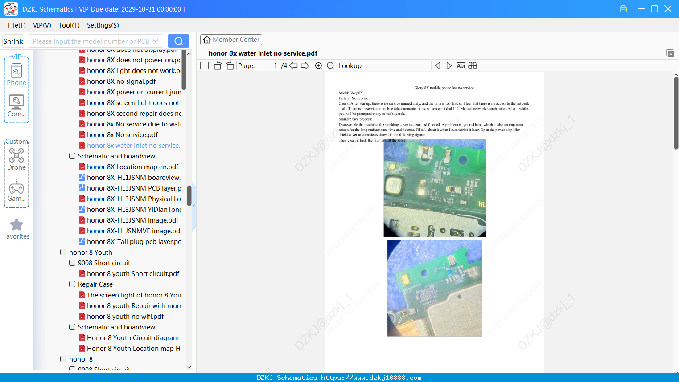Image resolution: width=679 pixels, height=382 pixels.
Task: Open honor 8X-HLJSNMVE image.pdf
Action: tap(130, 231)
